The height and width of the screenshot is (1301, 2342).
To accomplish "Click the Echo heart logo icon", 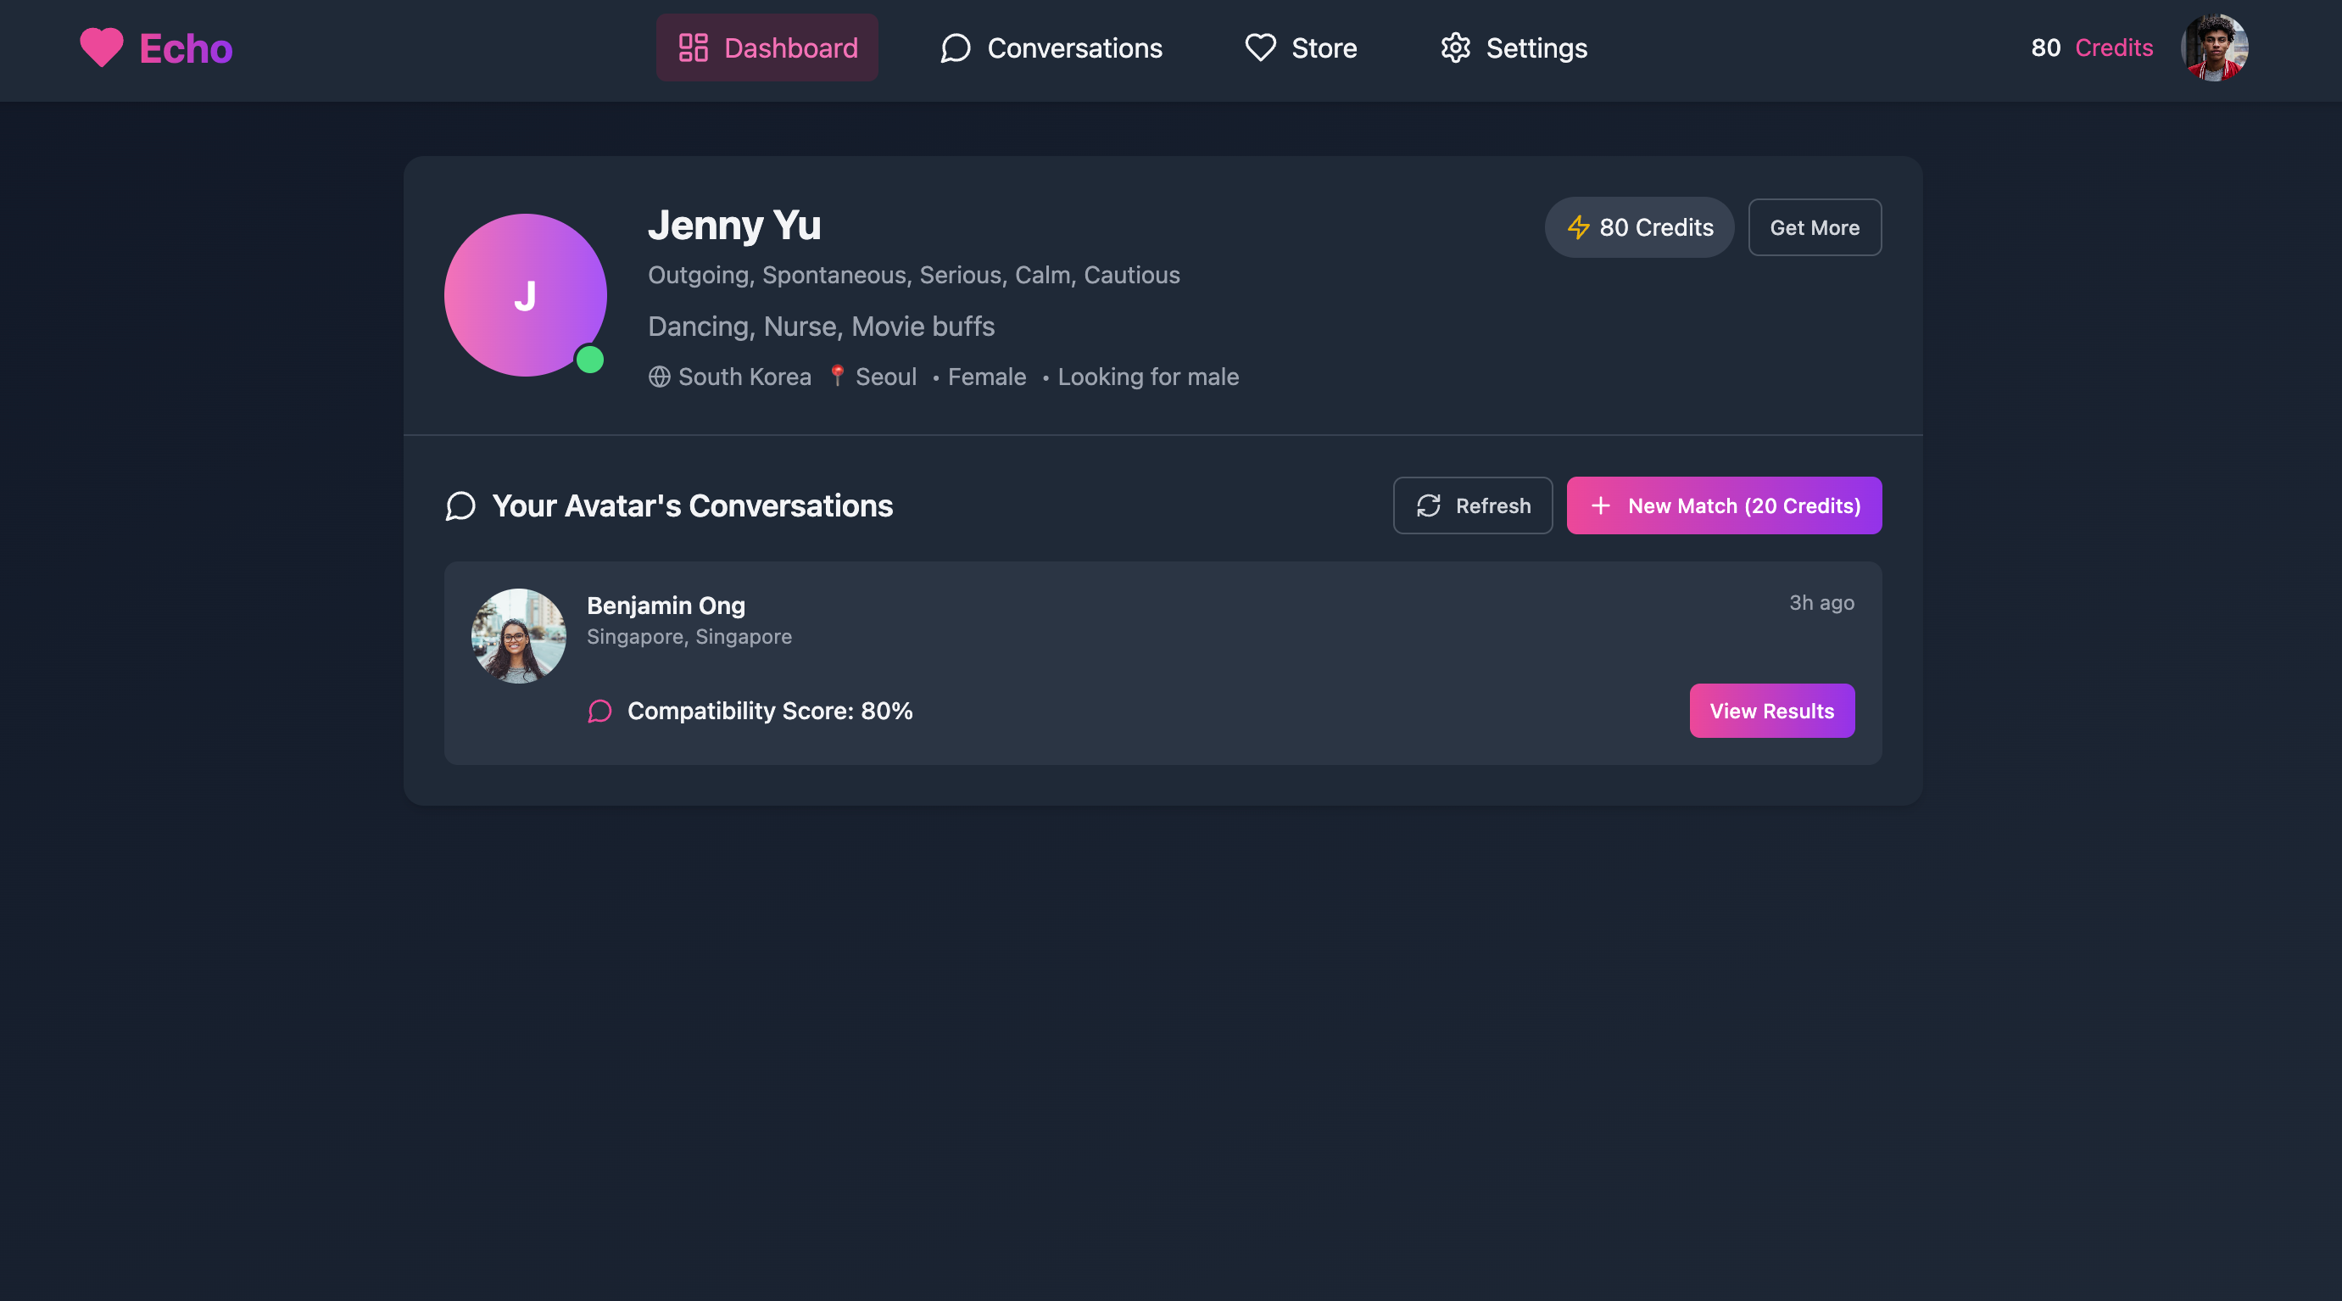I will point(101,47).
